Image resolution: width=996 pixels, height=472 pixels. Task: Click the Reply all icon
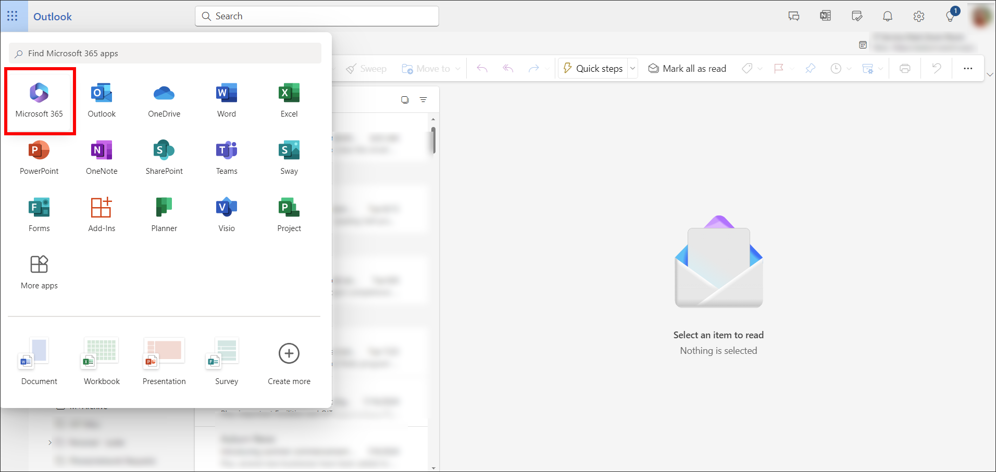[508, 69]
